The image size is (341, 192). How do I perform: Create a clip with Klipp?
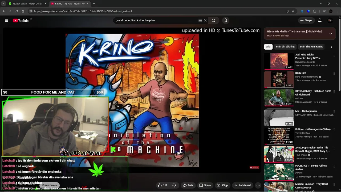[222, 185]
